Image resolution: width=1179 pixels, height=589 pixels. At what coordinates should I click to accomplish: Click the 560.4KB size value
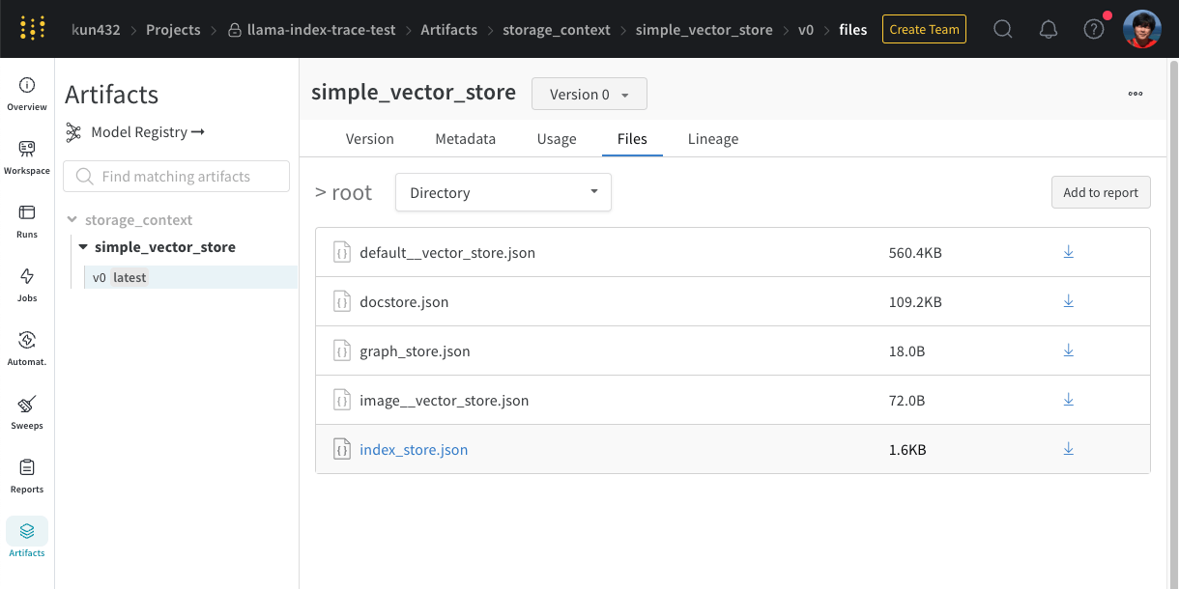click(x=915, y=253)
